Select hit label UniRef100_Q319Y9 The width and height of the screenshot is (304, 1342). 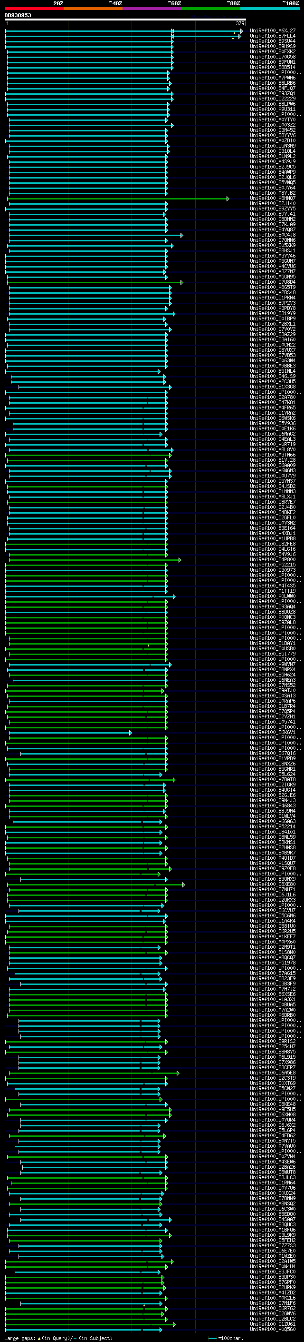tap(273, 314)
